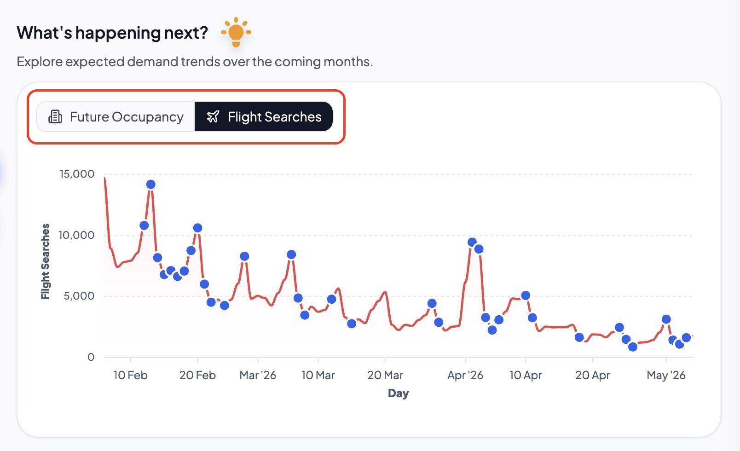The image size is (740, 451).
Task: Select the data point above 10 Apr label
Action: pos(526,295)
